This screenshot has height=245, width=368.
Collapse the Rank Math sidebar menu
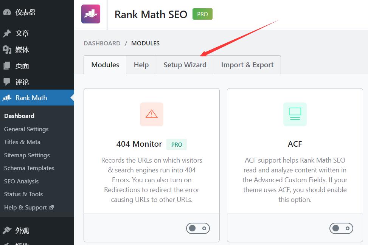click(x=37, y=98)
